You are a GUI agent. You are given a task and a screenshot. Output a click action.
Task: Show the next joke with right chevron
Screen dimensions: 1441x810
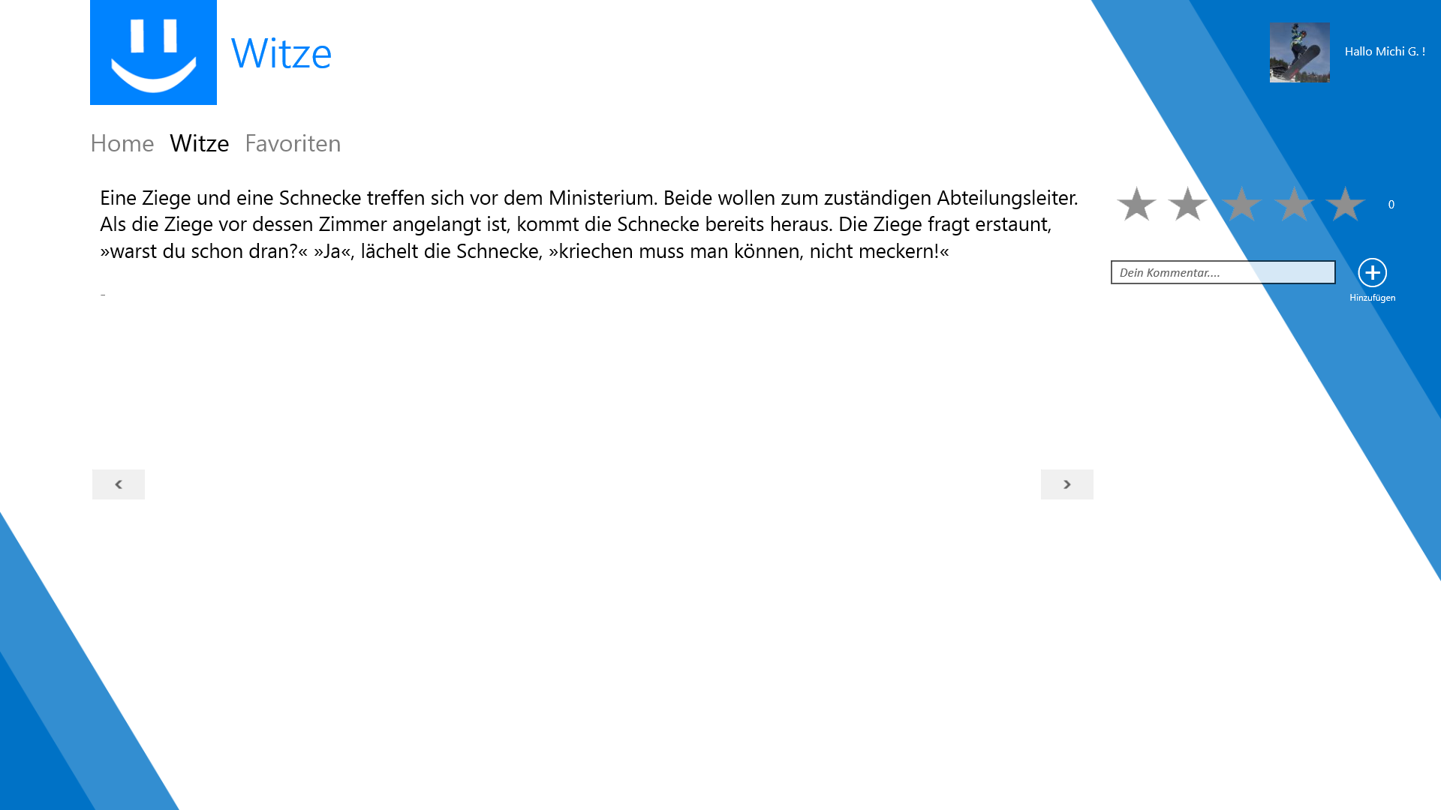point(1066,484)
